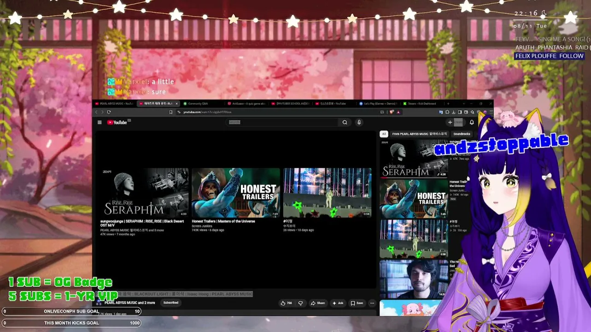The image size is (591, 332).
Task: Open sidebar Honest Trailers video thumbnail
Action: 414,198
